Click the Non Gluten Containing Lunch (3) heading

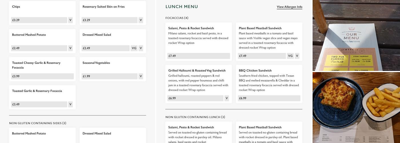click(x=195, y=117)
